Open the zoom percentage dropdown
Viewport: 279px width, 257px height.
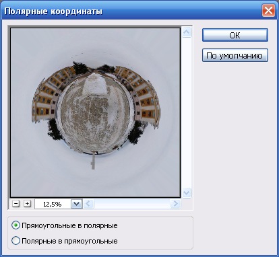[x=77, y=204]
